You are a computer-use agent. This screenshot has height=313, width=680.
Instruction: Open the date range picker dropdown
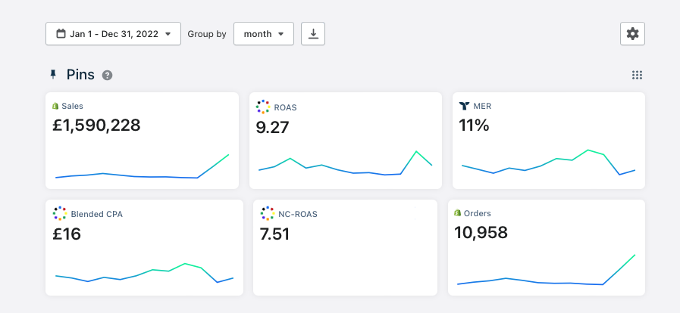(113, 34)
